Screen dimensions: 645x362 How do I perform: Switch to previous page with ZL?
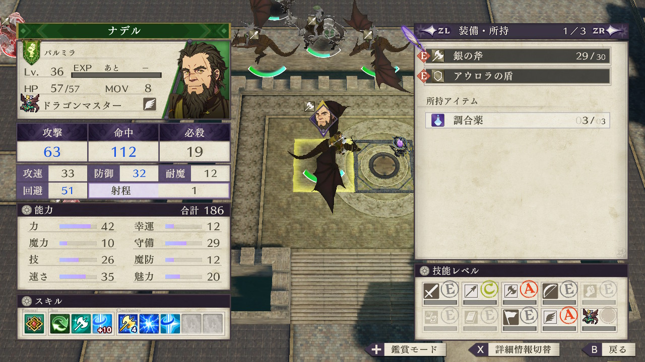436,31
